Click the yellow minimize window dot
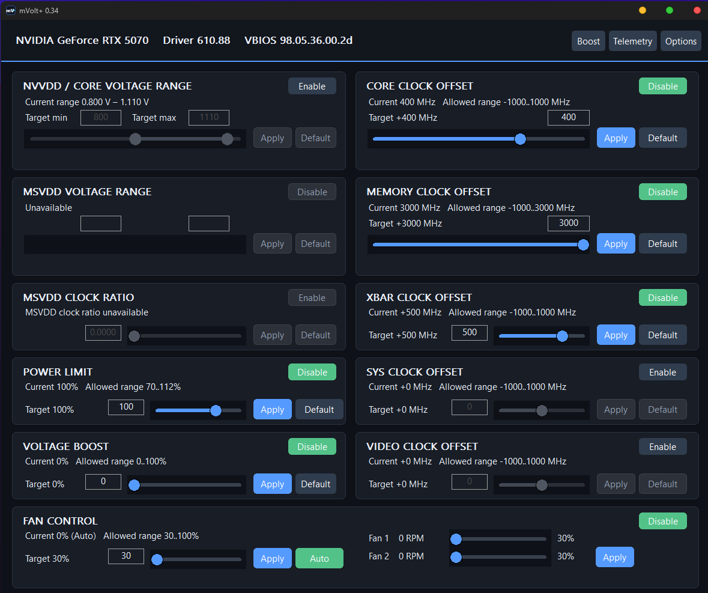708x593 pixels. 643,10
